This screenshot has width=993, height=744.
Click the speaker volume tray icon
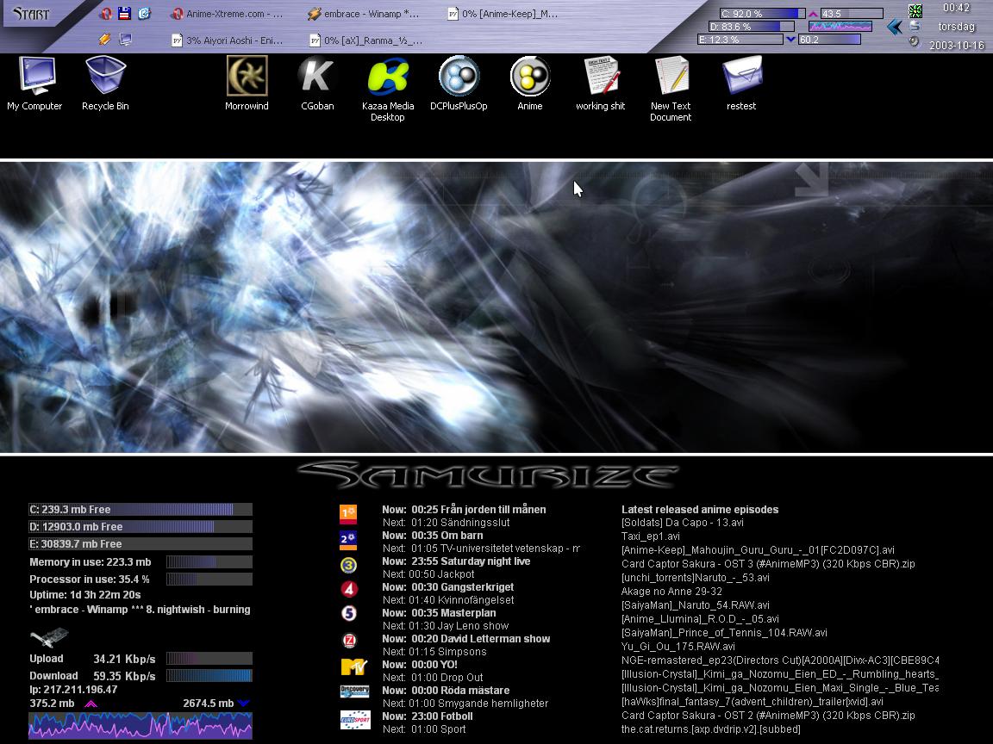click(x=915, y=41)
